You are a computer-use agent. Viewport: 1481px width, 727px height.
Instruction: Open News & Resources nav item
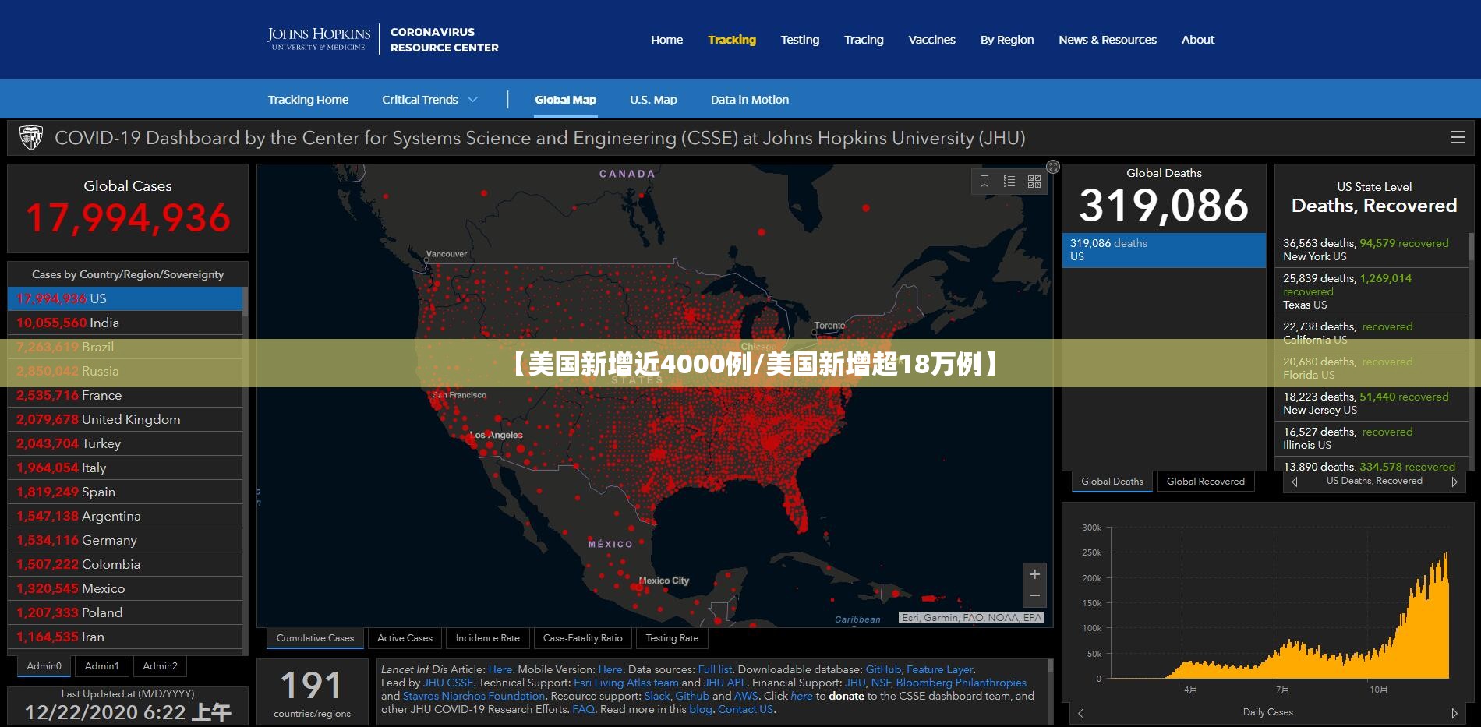pyautogui.click(x=1108, y=40)
